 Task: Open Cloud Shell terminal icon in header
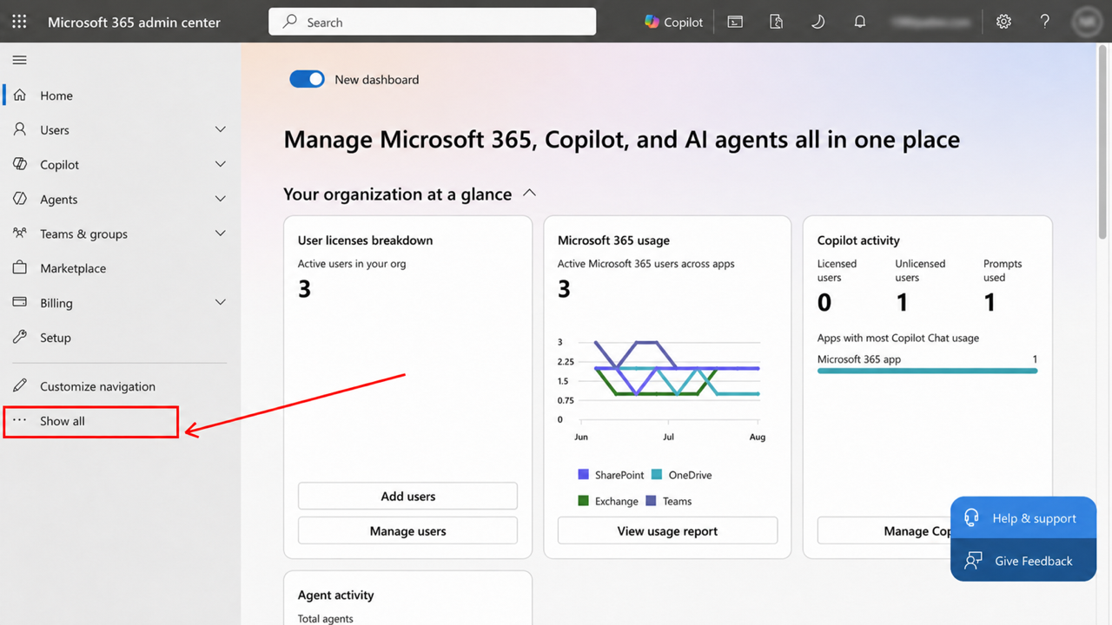tap(735, 22)
